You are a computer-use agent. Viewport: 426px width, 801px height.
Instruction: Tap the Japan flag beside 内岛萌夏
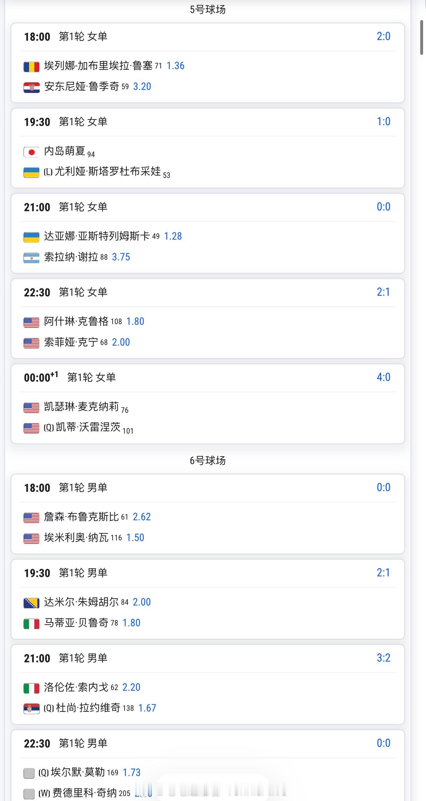coord(31,152)
